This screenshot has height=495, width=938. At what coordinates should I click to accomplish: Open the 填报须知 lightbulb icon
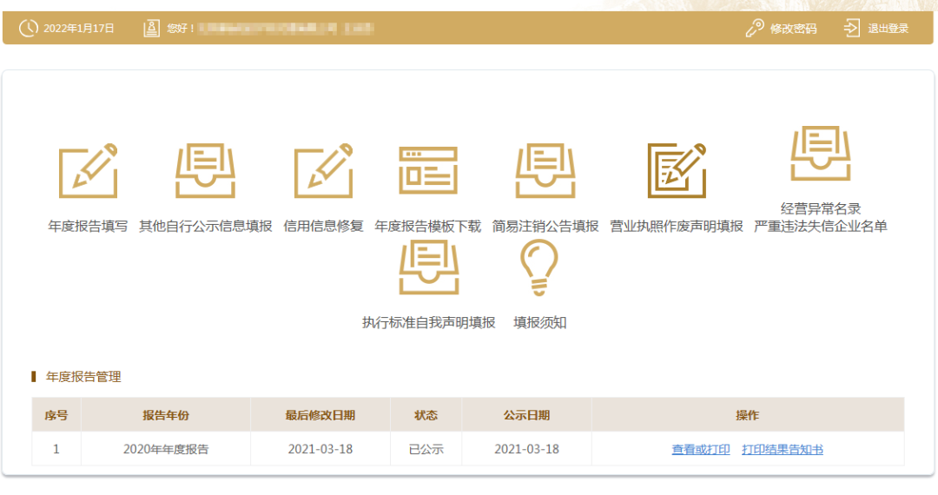538,267
